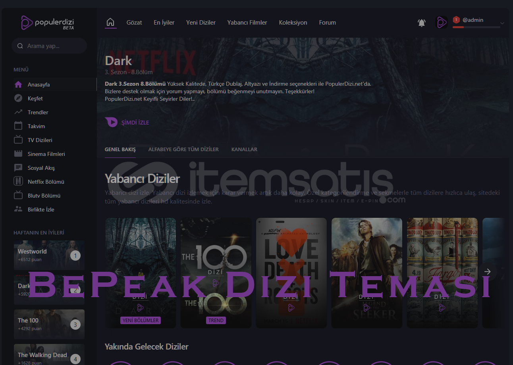Open Love Death Robots poster card

(291, 273)
